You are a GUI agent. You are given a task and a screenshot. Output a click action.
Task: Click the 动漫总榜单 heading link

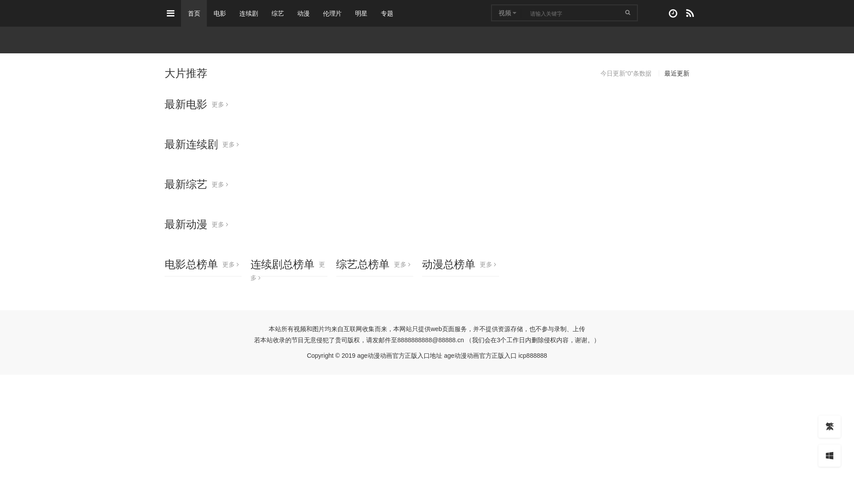[x=449, y=264]
